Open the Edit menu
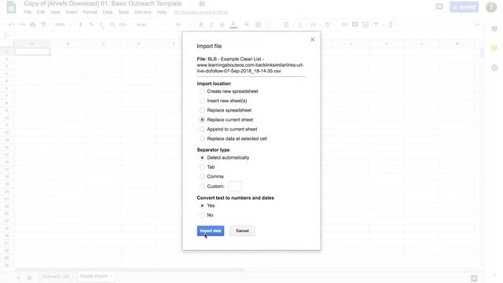 (x=41, y=13)
